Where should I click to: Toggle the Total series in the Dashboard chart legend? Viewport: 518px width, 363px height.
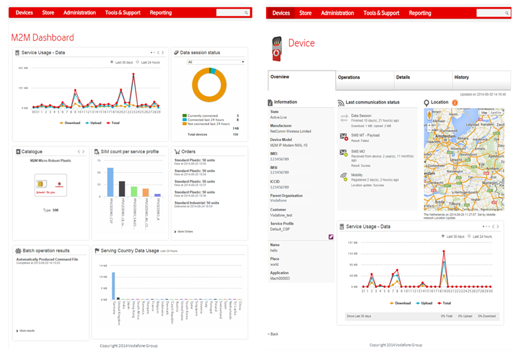coord(113,123)
